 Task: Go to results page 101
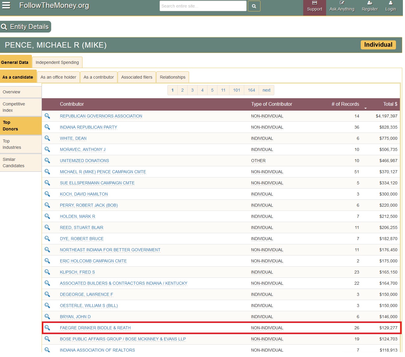coord(237,90)
